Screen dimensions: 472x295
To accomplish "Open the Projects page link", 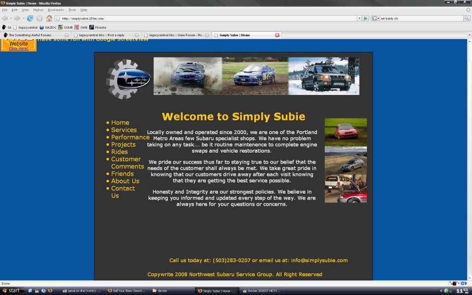I will [124, 144].
